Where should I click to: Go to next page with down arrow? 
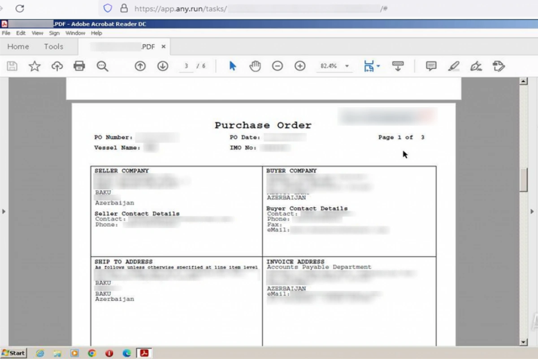pyautogui.click(x=162, y=66)
